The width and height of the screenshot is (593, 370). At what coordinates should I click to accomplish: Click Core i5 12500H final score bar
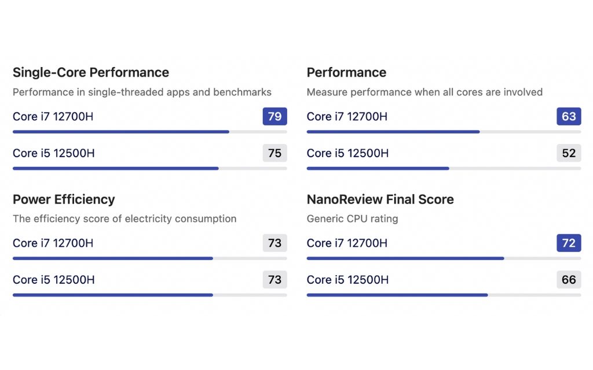(x=444, y=295)
